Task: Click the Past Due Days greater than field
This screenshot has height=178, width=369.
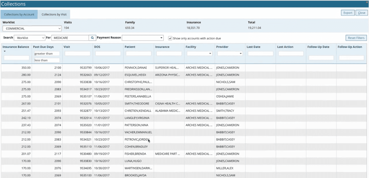Action: [47, 53]
